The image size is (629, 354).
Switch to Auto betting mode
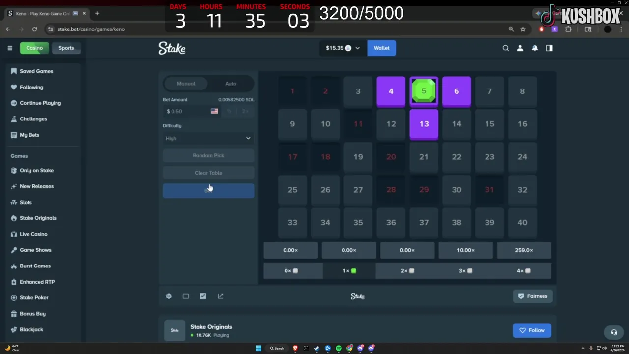coord(230,84)
